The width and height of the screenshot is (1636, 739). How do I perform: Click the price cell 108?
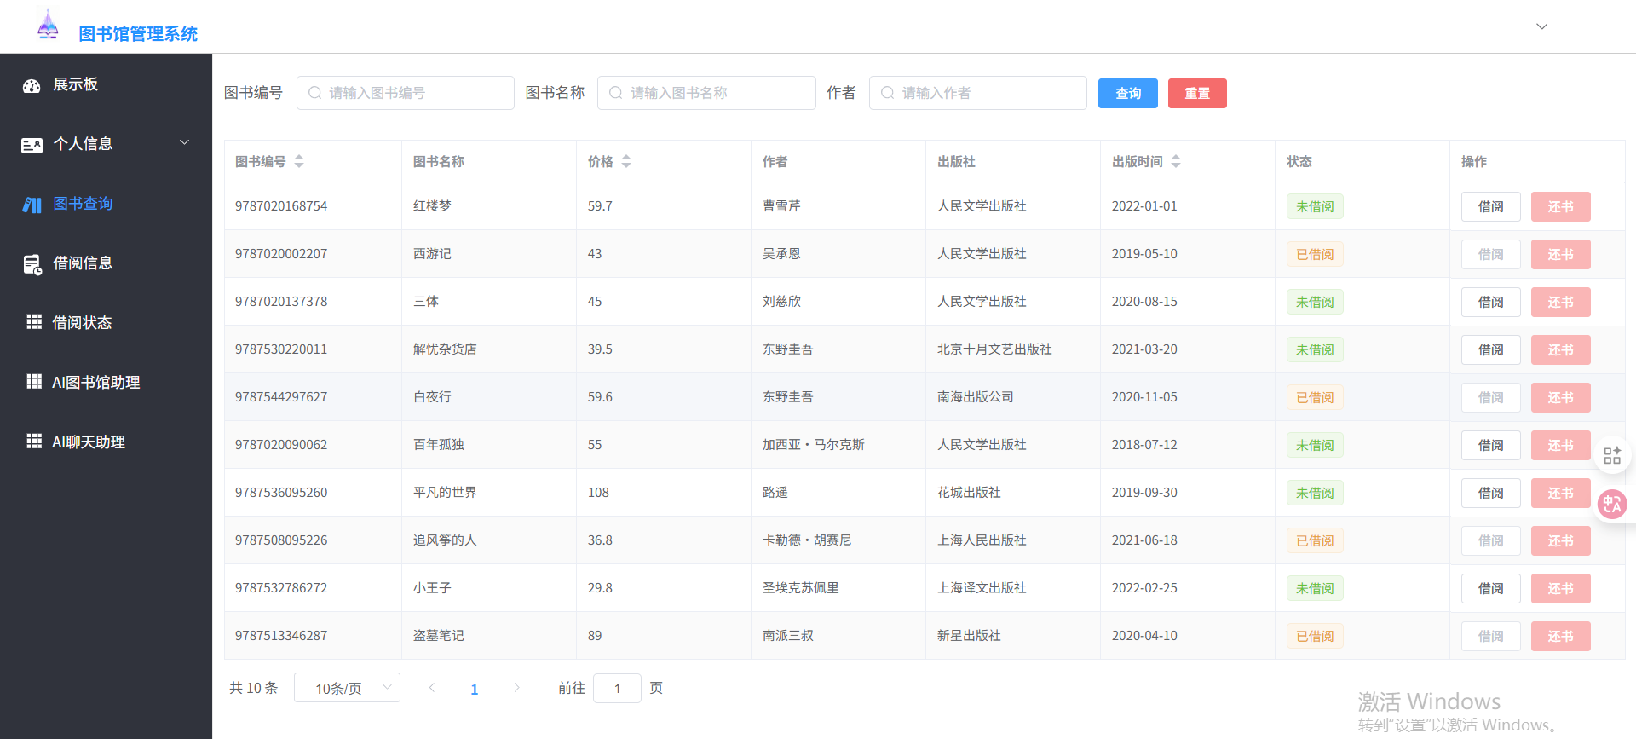pyautogui.click(x=598, y=493)
